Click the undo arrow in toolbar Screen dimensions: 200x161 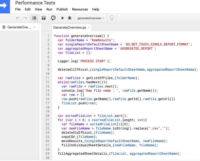18,18
